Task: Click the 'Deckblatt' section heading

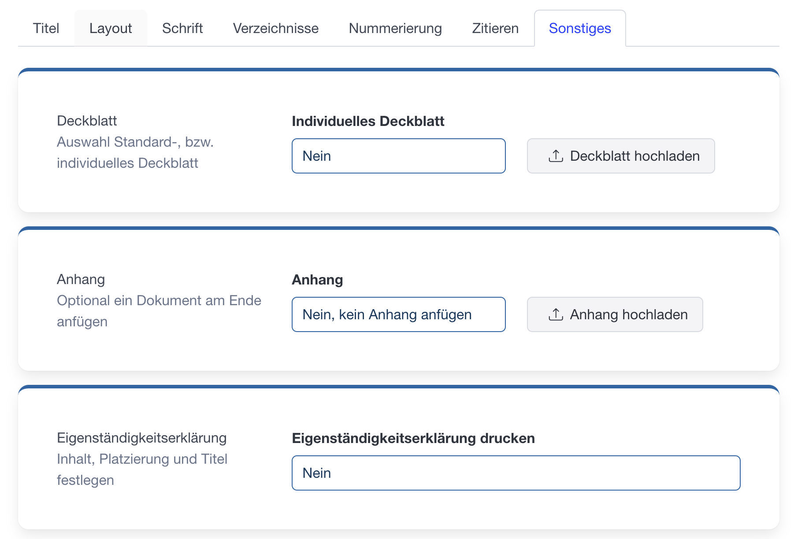Action: pos(87,121)
